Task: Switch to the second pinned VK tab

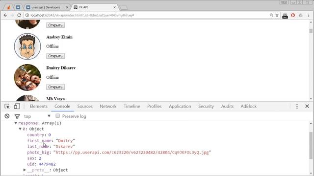Action: pyautogui.click(x=18, y=7)
